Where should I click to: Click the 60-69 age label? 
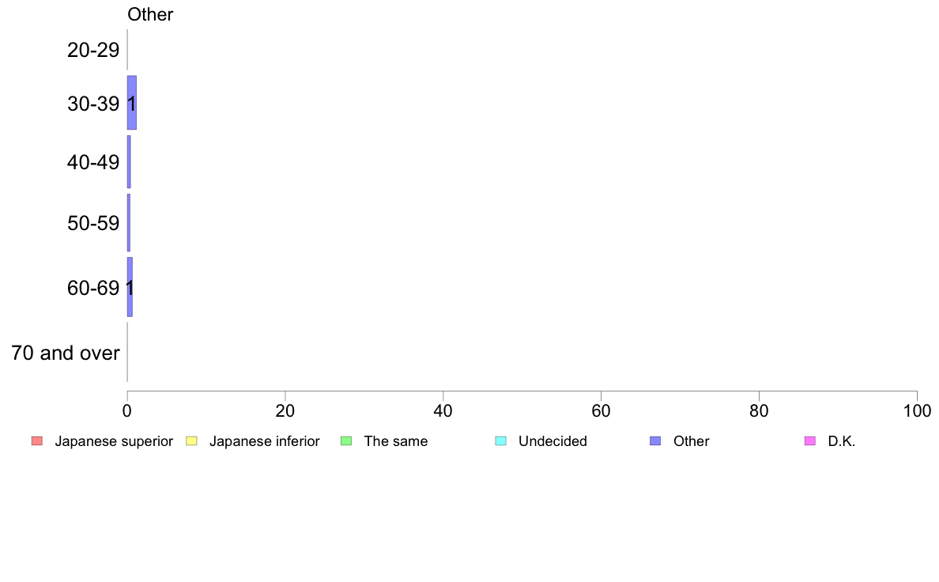tap(93, 289)
